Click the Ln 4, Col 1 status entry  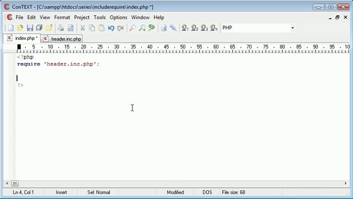23,192
